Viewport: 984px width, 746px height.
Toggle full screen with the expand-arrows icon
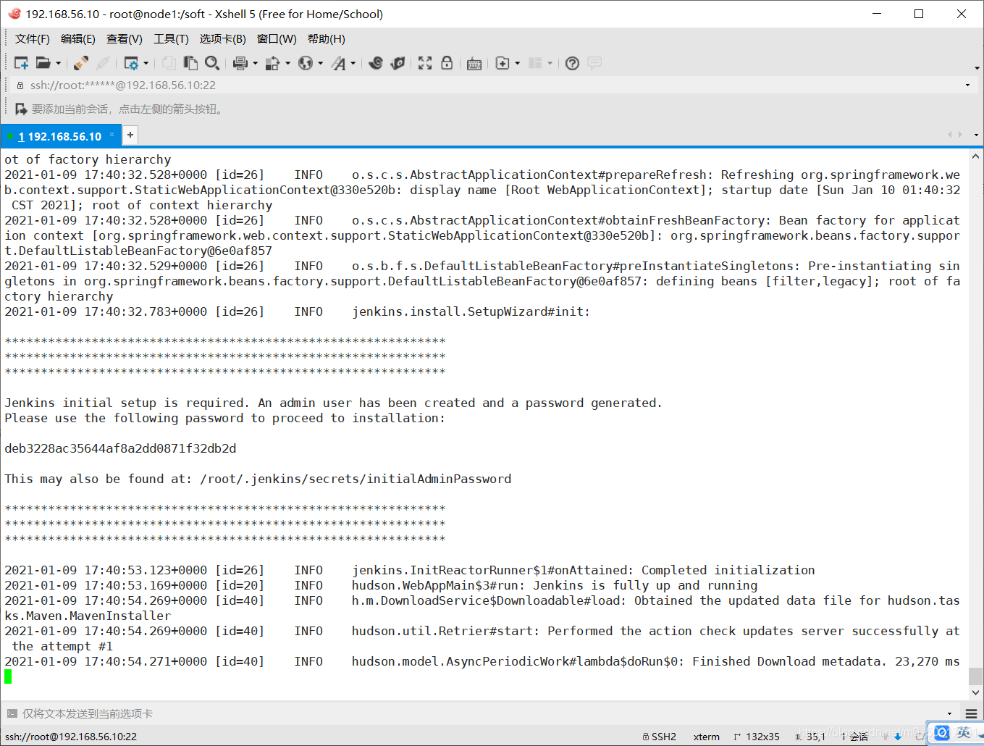[x=425, y=64]
